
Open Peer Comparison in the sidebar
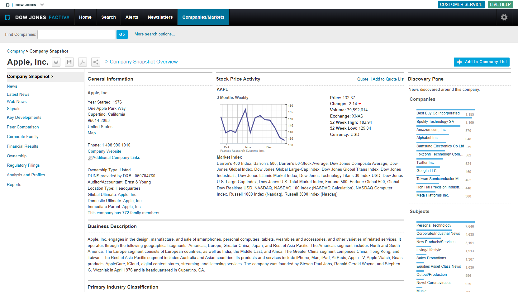pyautogui.click(x=23, y=127)
